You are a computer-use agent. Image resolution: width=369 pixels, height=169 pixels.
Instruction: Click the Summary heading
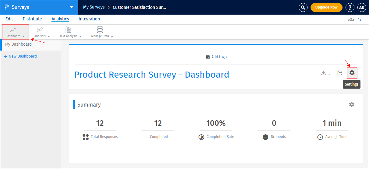point(89,104)
